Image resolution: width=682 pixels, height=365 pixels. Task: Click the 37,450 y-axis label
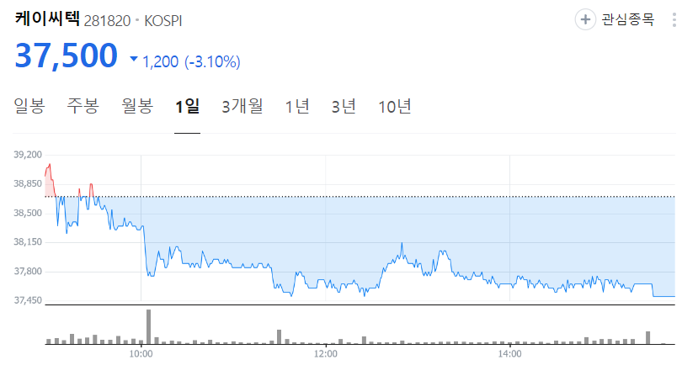coord(28,300)
